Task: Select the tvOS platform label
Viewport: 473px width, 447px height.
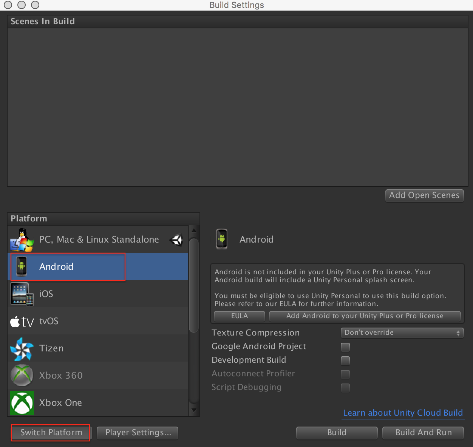Action: (49, 321)
